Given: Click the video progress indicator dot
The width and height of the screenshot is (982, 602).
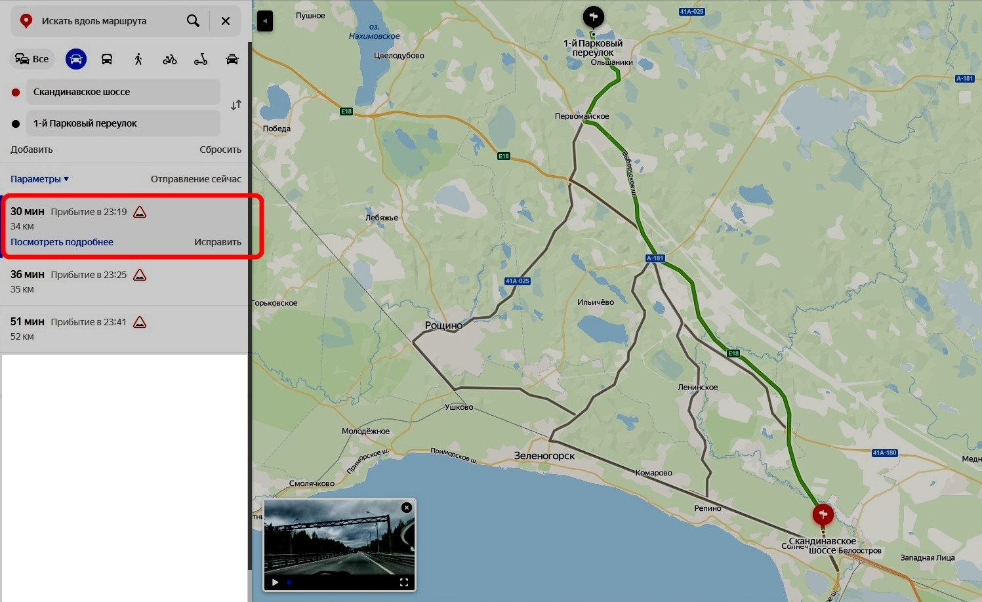Looking at the screenshot, I should click(289, 582).
